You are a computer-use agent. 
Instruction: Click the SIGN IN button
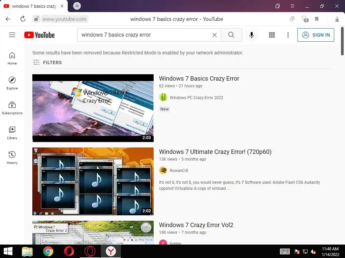(x=316, y=35)
